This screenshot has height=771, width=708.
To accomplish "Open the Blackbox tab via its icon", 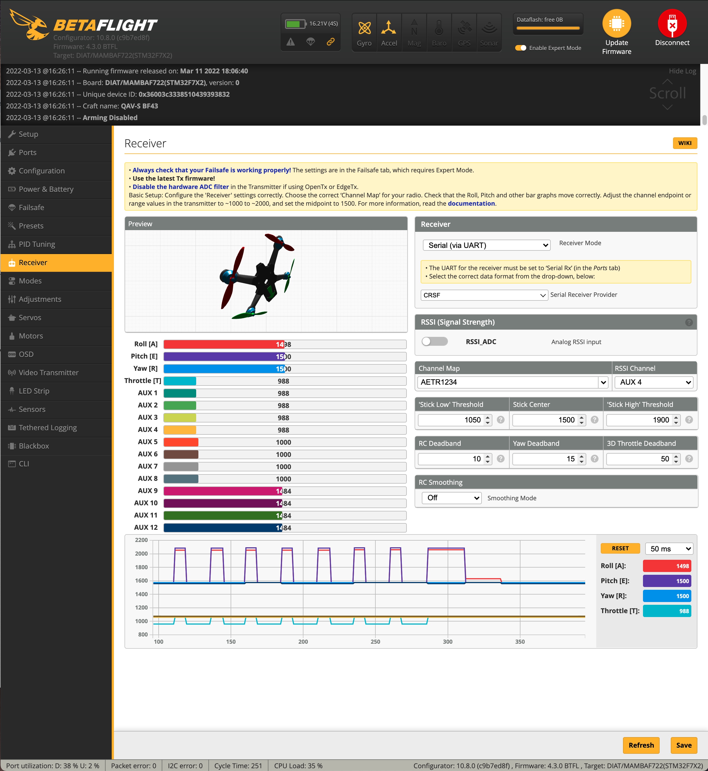I will 12,446.
